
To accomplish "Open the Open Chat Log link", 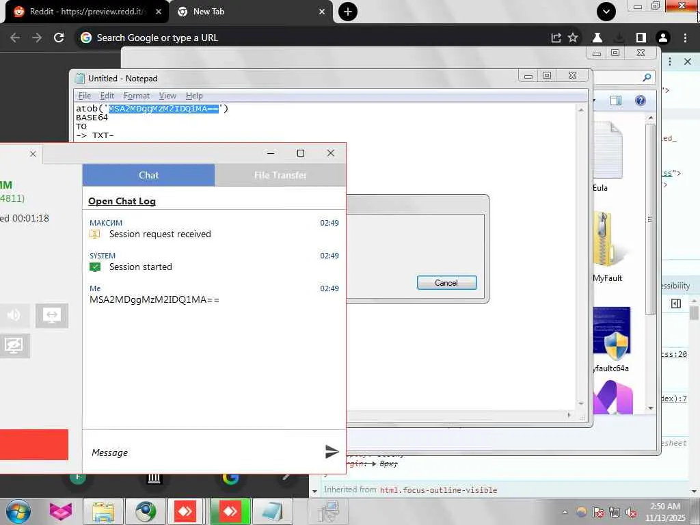I will [x=122, y=201].
